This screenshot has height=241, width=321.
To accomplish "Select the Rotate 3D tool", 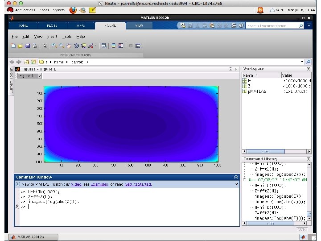I will 76,46.
